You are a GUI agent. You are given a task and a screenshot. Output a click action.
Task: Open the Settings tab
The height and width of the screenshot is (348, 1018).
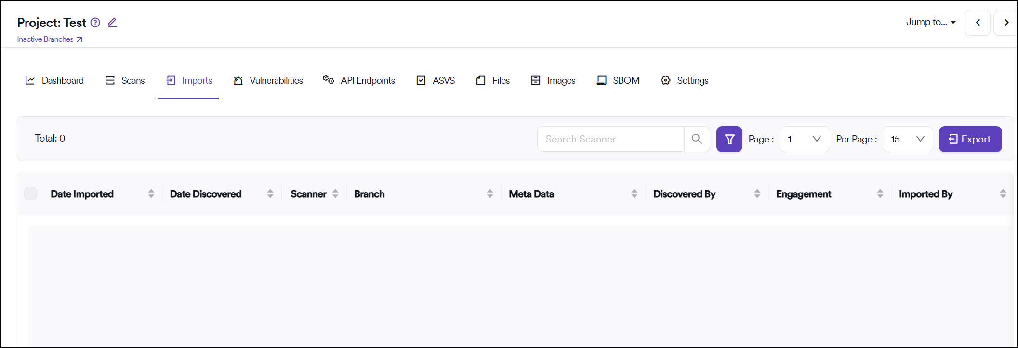684,80
